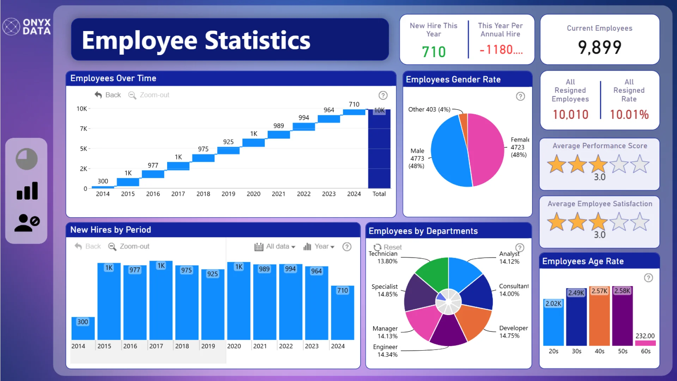The image size is (677, 381).
Task: Click the 2024 bar showing 710 new hires
Action: [x=342, y=313]
